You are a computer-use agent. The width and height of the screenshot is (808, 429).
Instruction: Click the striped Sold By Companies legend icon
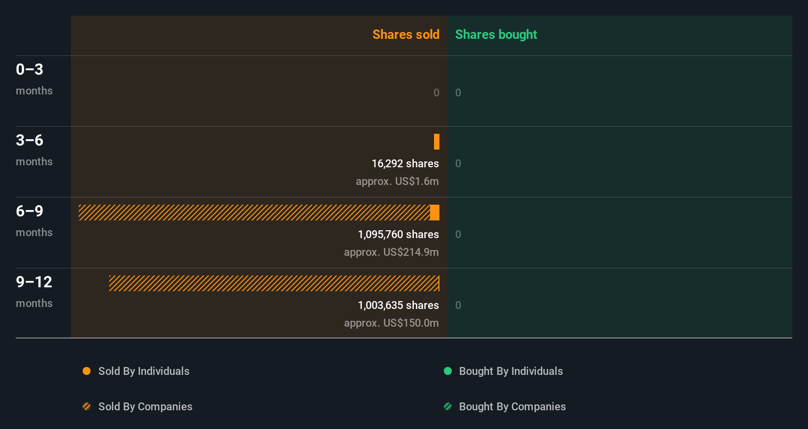87,406
